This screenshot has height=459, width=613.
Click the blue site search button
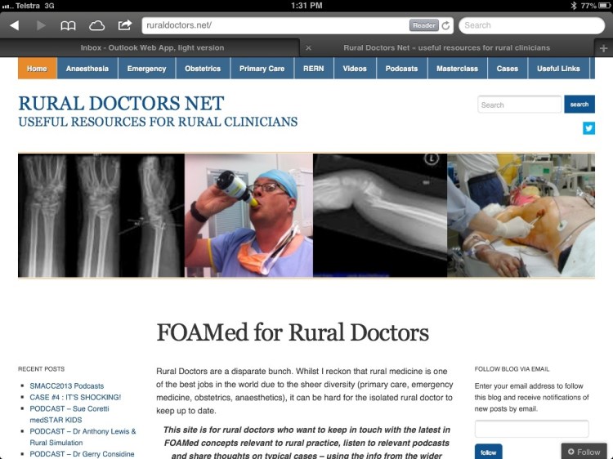click(x=579, y=105)
